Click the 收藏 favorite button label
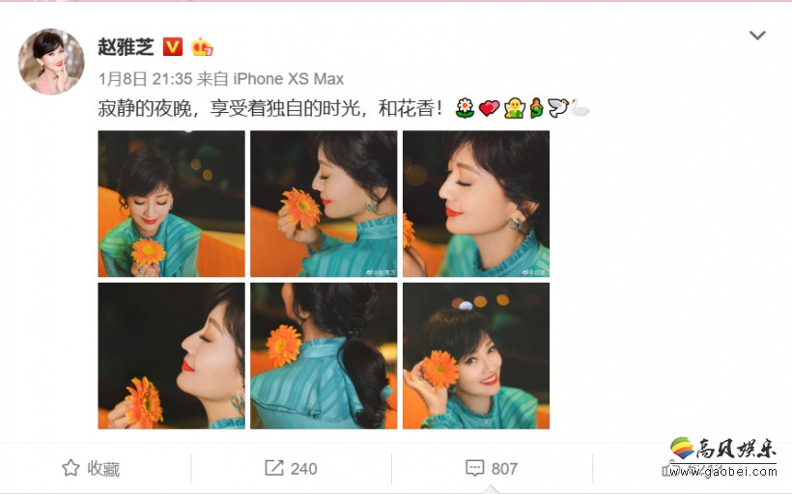 click(x=103, y=469)
